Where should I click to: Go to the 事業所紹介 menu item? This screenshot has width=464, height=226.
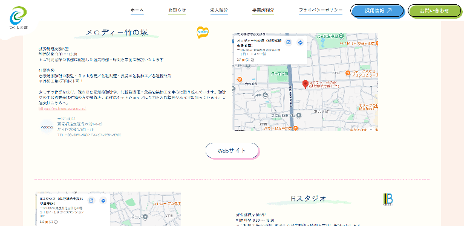pyautogui.click(x=263, y=10)
